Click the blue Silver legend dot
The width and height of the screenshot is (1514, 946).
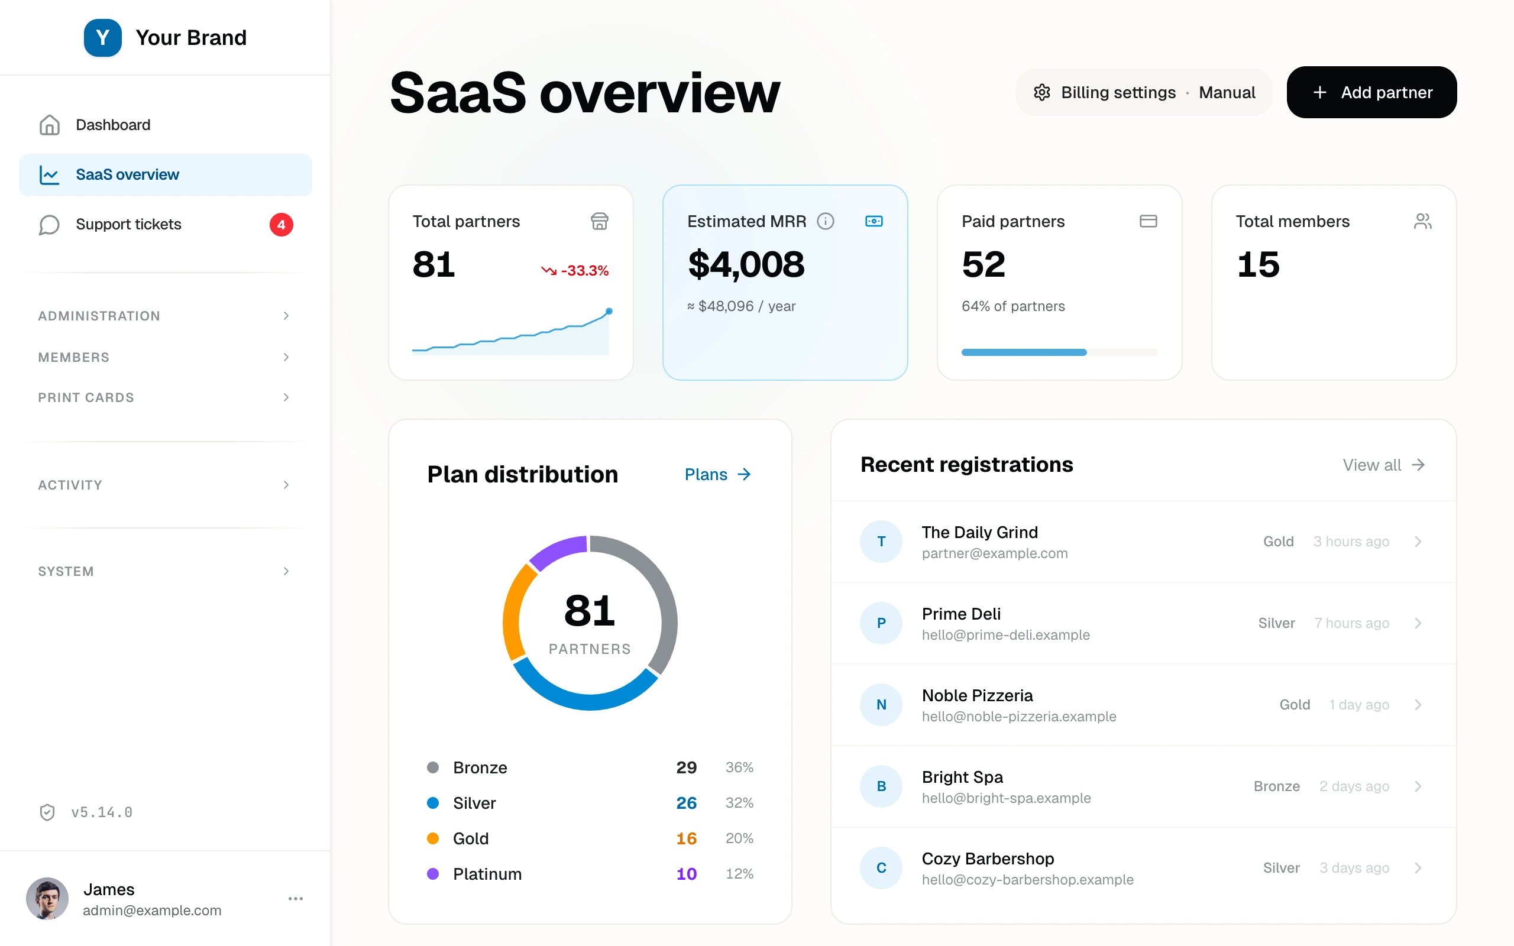coord(432,803)
